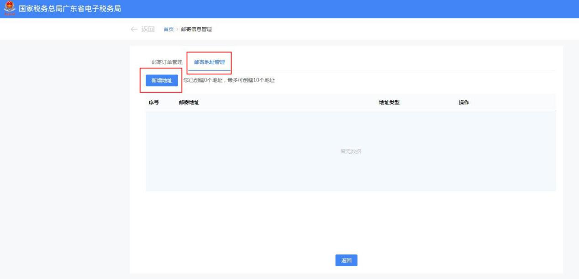This screenshot has height=279, width=579.
Task: Click the breadcrumb separator chevron after 首页
Action: coord(177,30)
